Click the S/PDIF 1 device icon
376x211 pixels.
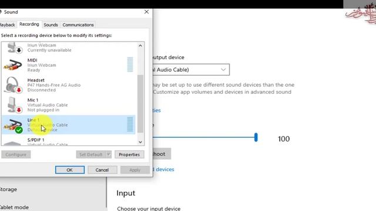12,143
